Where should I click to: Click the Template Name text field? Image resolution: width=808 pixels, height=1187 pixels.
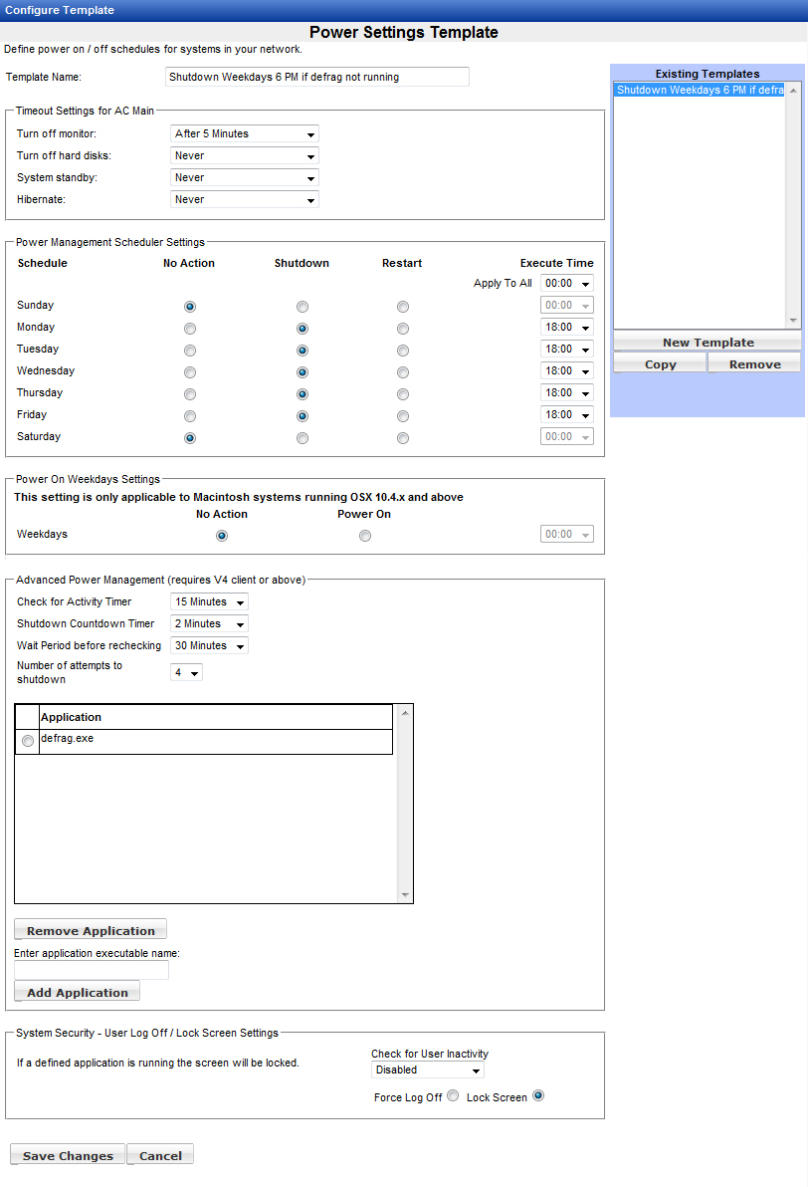click(316, 77)
